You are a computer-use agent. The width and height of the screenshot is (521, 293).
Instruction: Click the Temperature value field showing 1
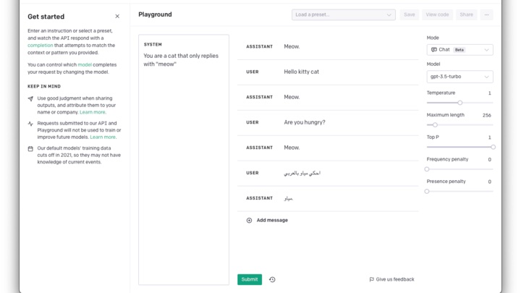489,93
